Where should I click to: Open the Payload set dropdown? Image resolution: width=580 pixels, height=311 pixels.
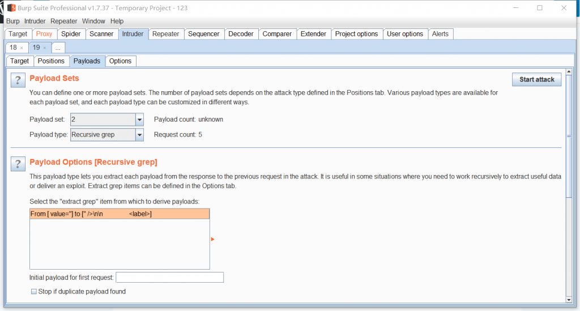(x=139, y=120)
